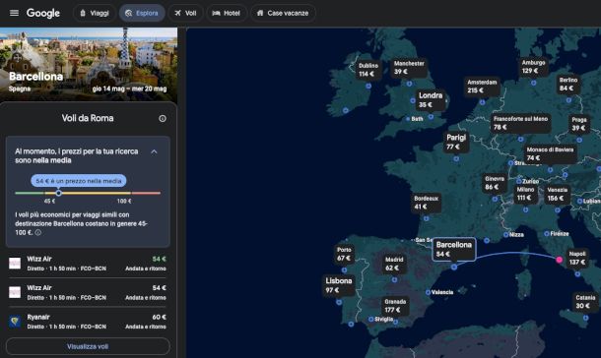Click the Visualizza voli button
Screen dimensions: 601x358
pyautogui.click(x=88, y=346)
